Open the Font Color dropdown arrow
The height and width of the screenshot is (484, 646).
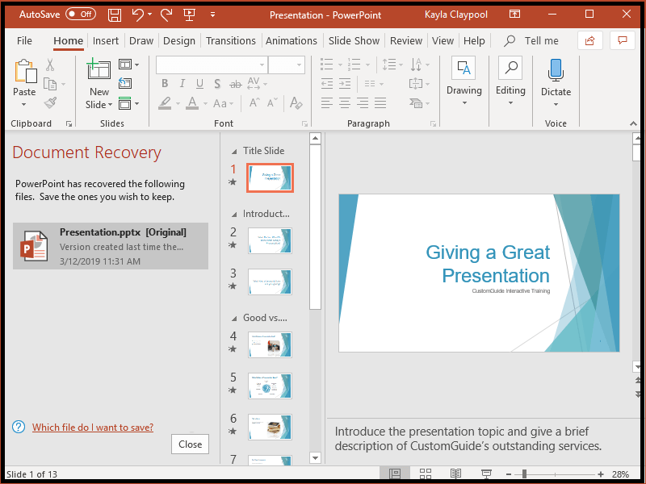[x=205, y=103]
